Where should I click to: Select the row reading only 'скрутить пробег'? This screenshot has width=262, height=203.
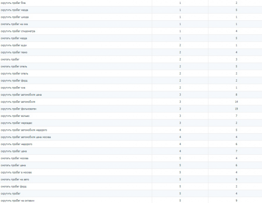[131, 194]
